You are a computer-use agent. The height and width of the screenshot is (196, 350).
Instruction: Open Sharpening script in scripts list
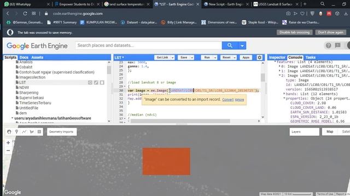point(28,93)
